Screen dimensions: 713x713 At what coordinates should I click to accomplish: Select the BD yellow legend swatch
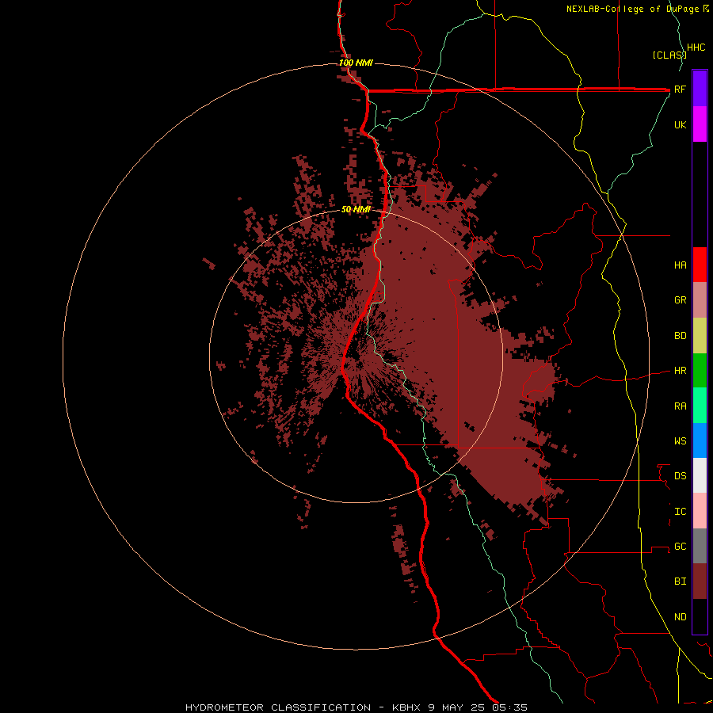(x=700, y=336)
